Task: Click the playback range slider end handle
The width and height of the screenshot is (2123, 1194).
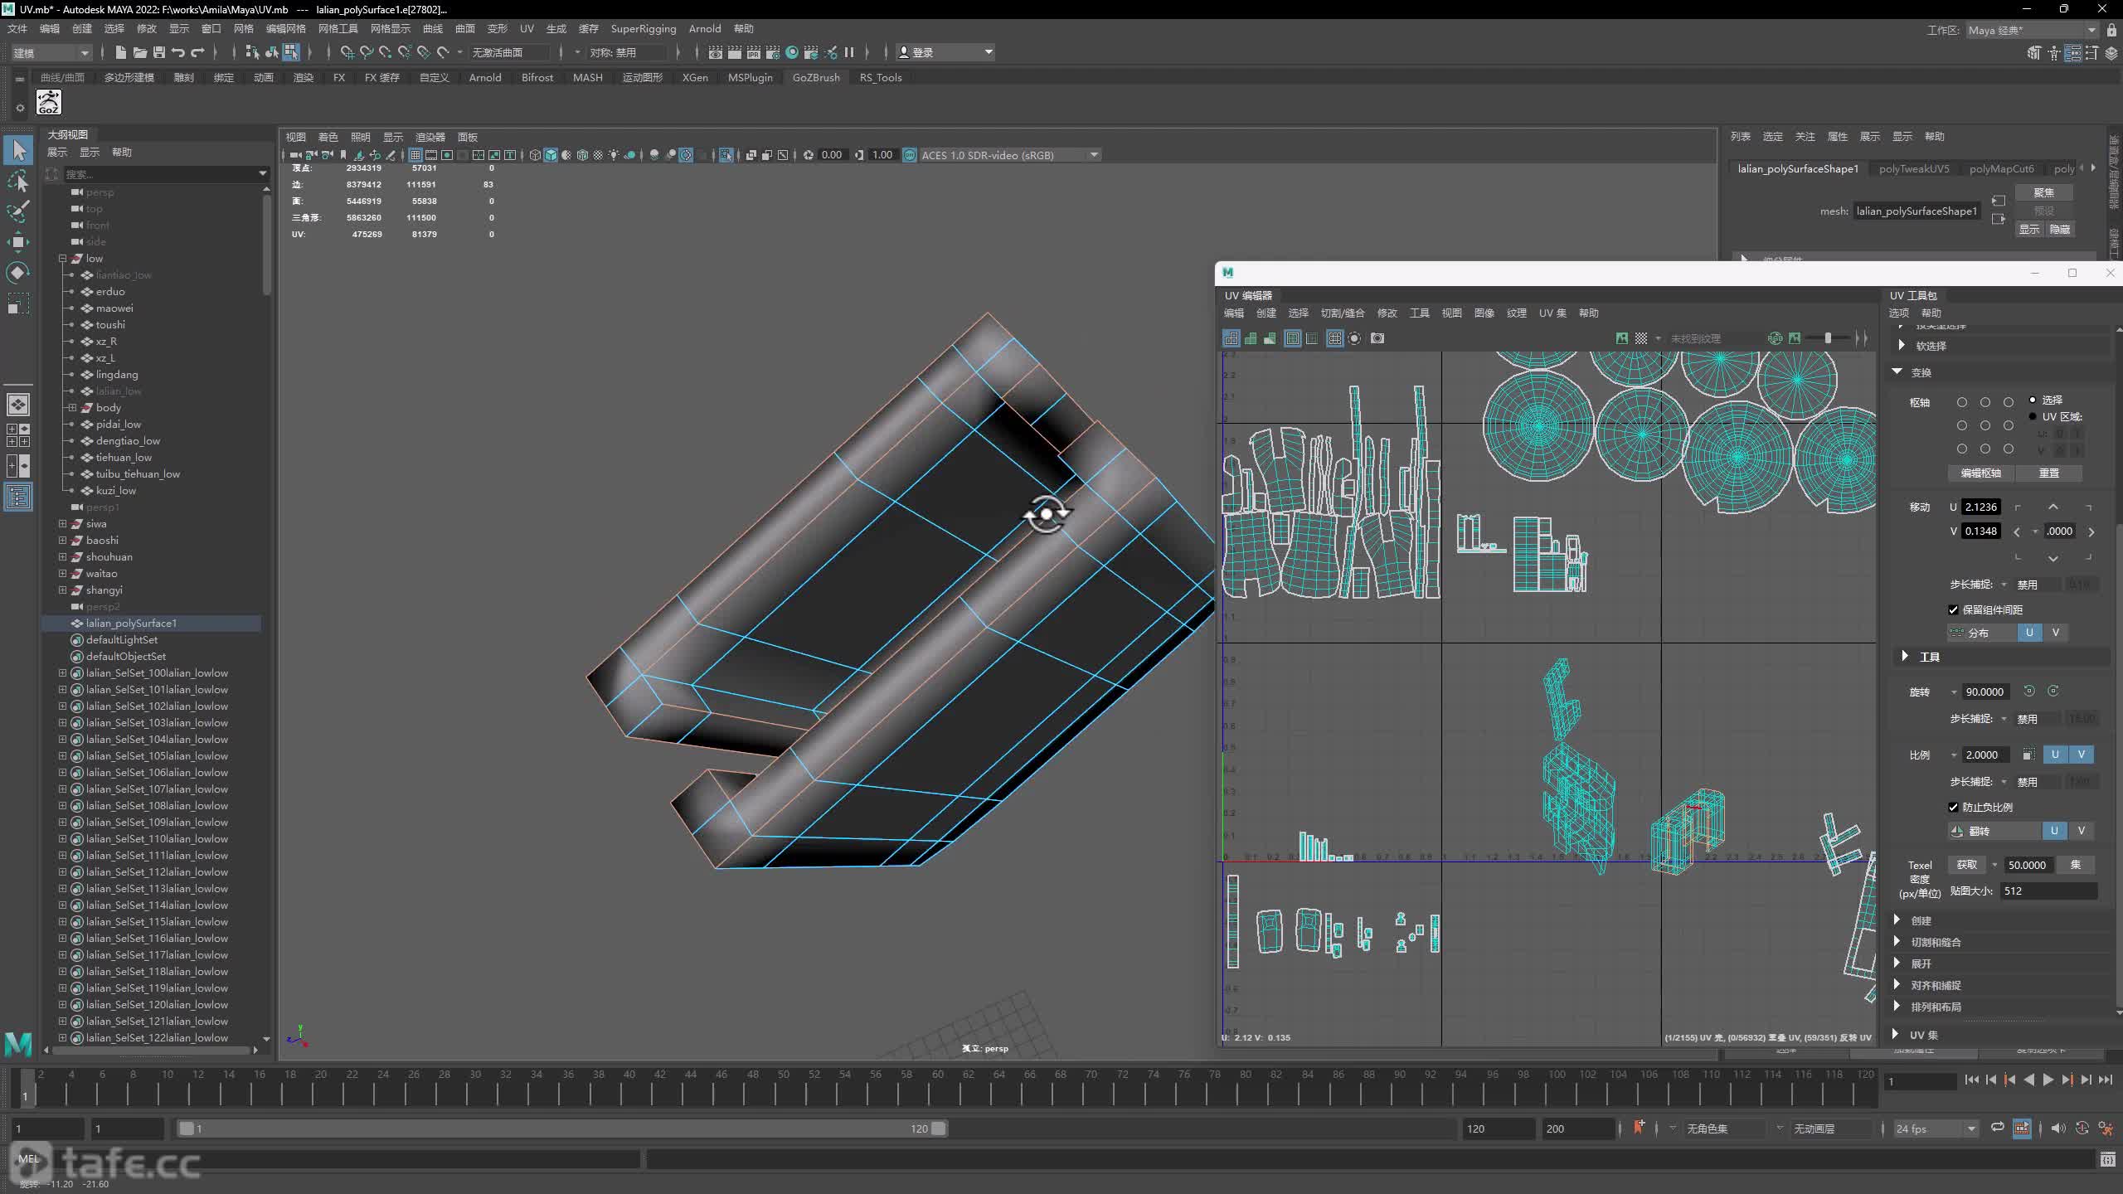Action: (x=938, y=1128)
